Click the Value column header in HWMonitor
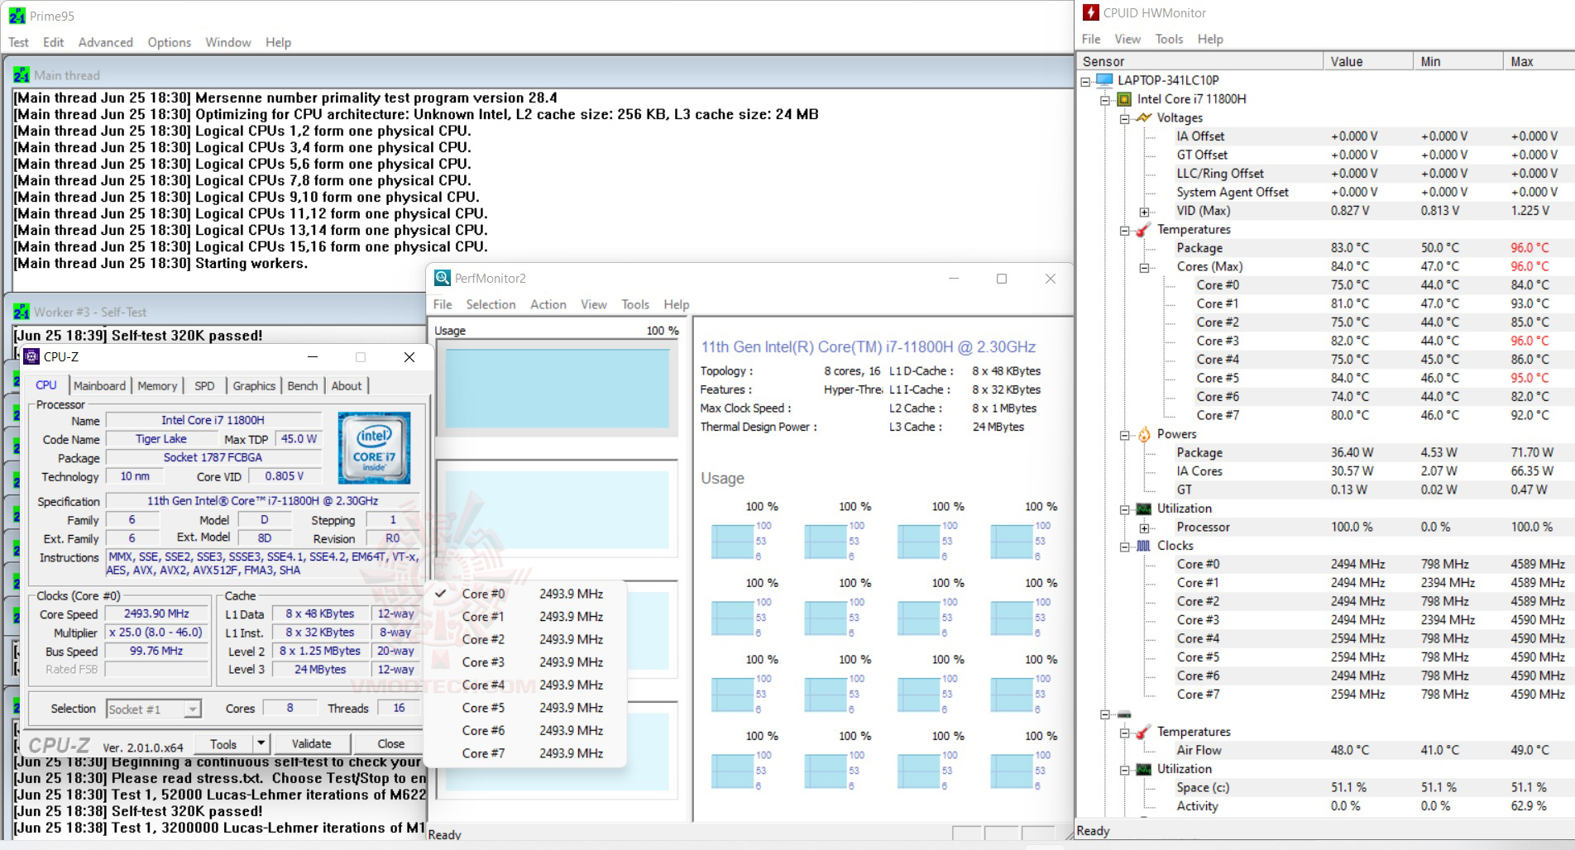 [1368, 61]
